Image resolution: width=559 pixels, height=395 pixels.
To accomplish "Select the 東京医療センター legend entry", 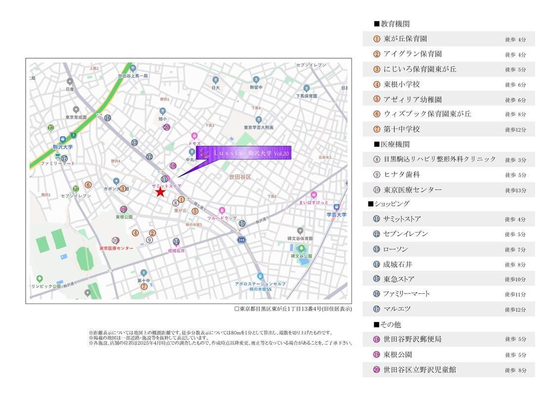I will click(x=448, y=190).
